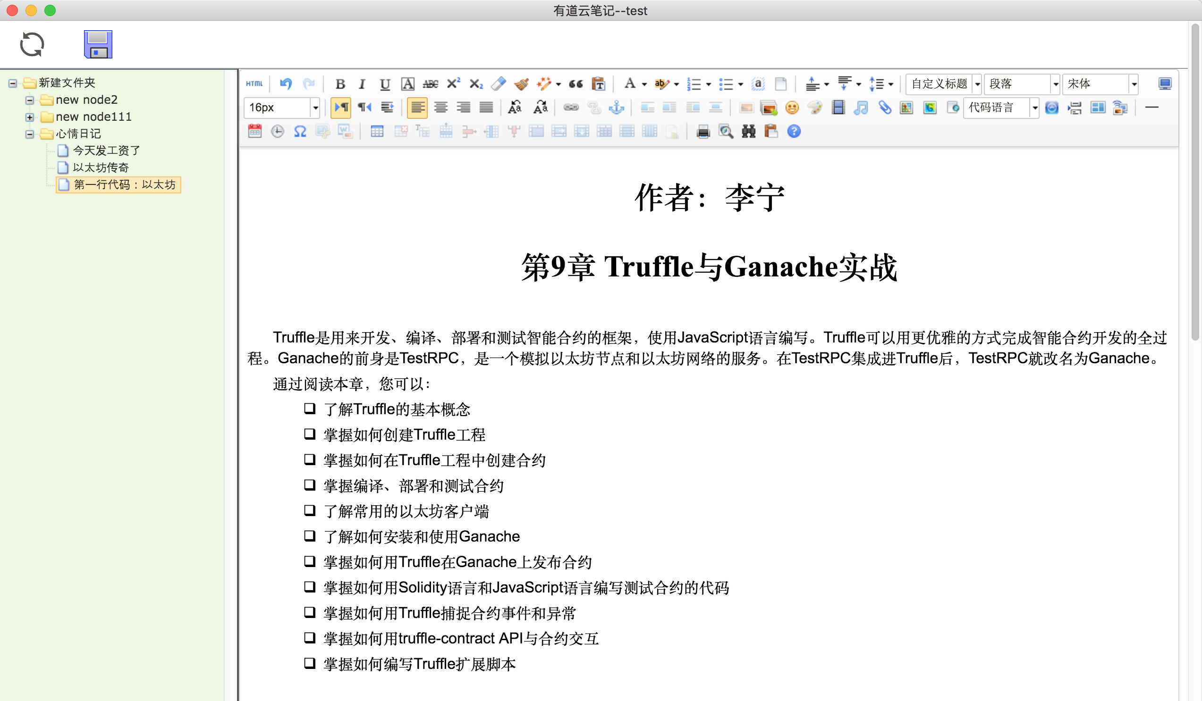
Task: Insert emoticon smiley face
Action: pyautogui.click(x=792, y=108)
